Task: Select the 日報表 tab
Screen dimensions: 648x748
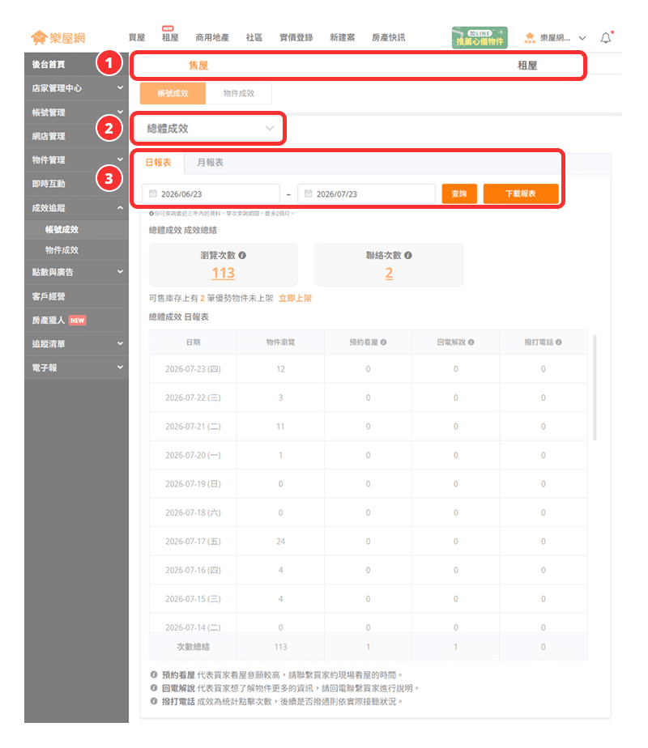Action: pos(158,163)
